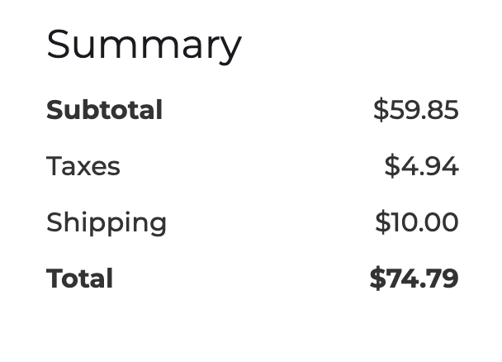Select the Subtotal label
Image resolution: width=502 pixels, height=362 pixels.
click(x=104, y=110)
